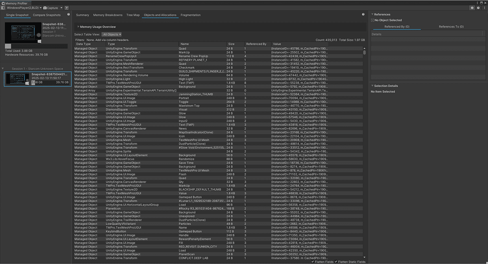Open help icon beside the Fragmentation tab row
488x264 pixels.
(x=363, y=15)
